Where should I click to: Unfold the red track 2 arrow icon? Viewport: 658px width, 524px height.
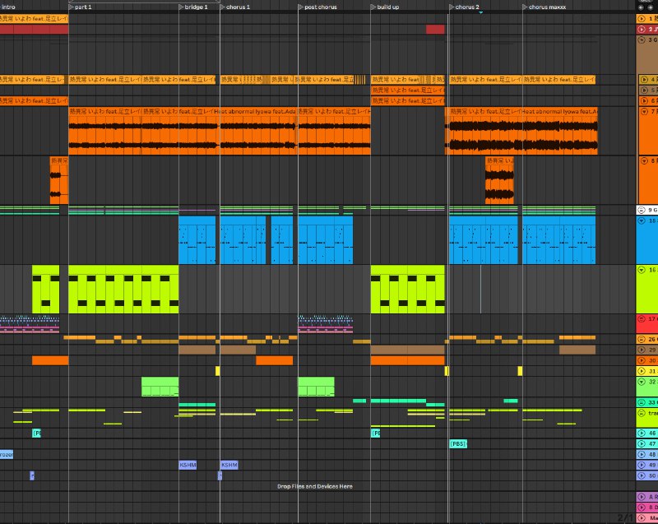pyautogui.click(x=642, y=30)
